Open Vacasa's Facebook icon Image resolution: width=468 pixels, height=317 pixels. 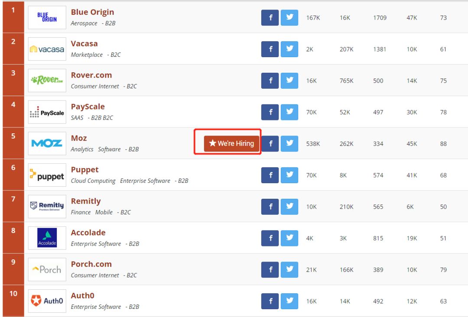pos(270,49)
